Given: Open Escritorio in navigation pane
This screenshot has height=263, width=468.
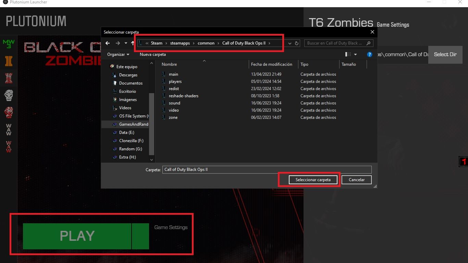Looking at the screenshot, I should pyautogui.click(x=127, y=91).
